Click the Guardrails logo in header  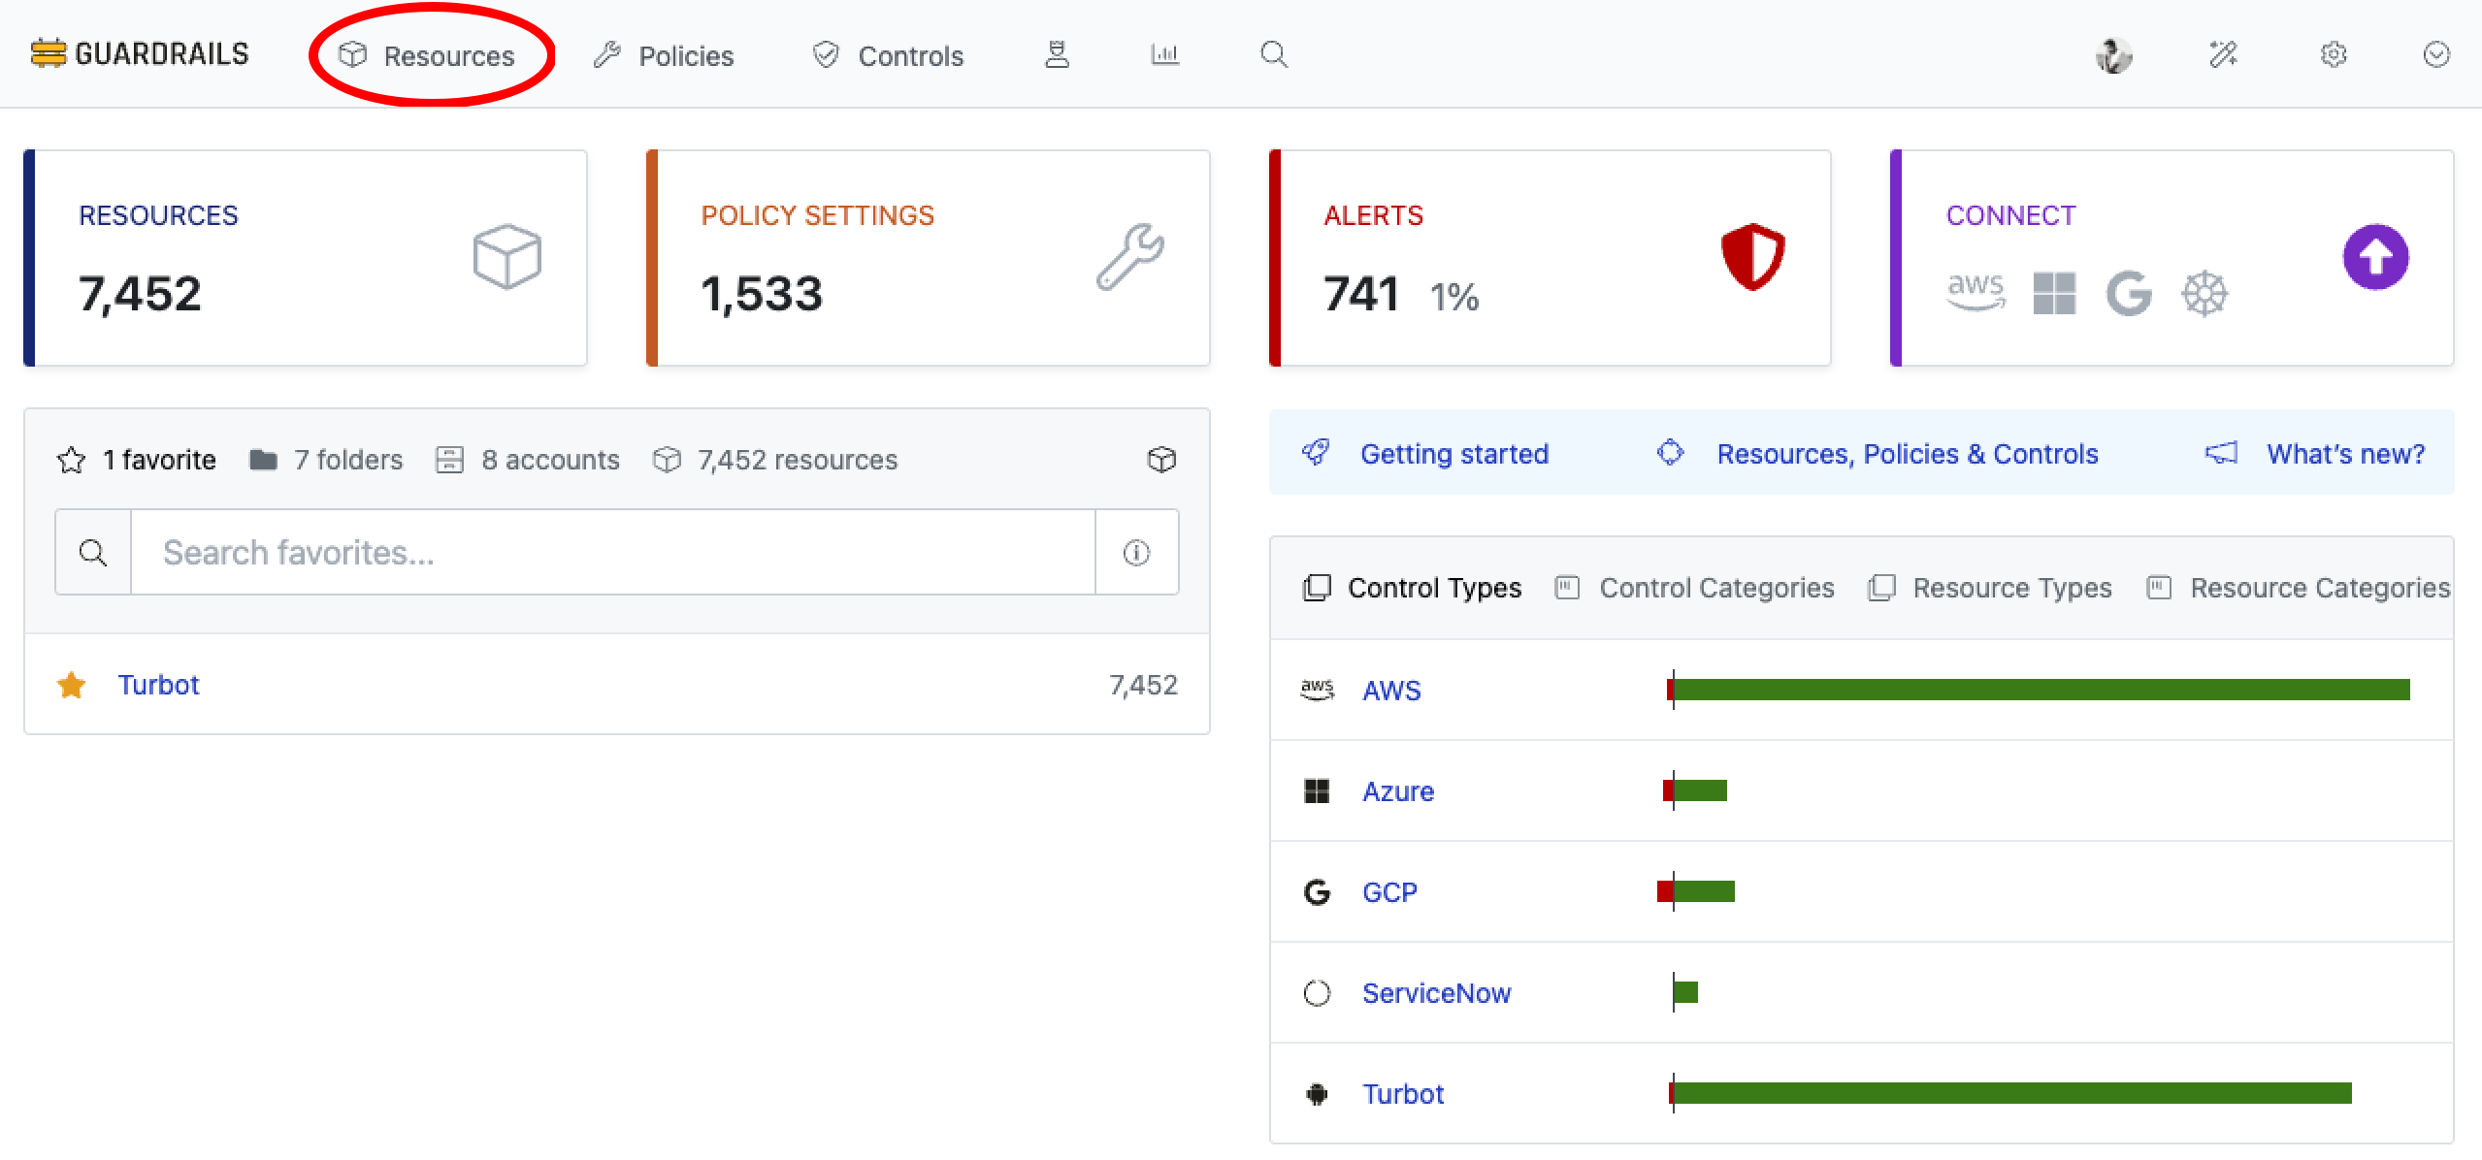pos(140,54)
